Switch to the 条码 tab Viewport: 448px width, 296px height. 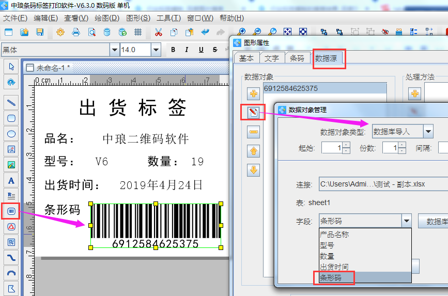coord(297,58)
